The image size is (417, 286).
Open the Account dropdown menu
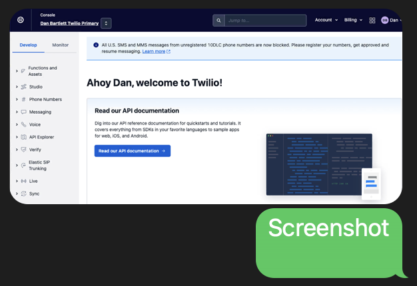(326, 20)
